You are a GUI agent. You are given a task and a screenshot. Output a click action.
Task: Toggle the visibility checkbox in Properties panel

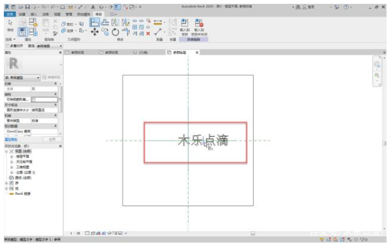pos(34,99)
